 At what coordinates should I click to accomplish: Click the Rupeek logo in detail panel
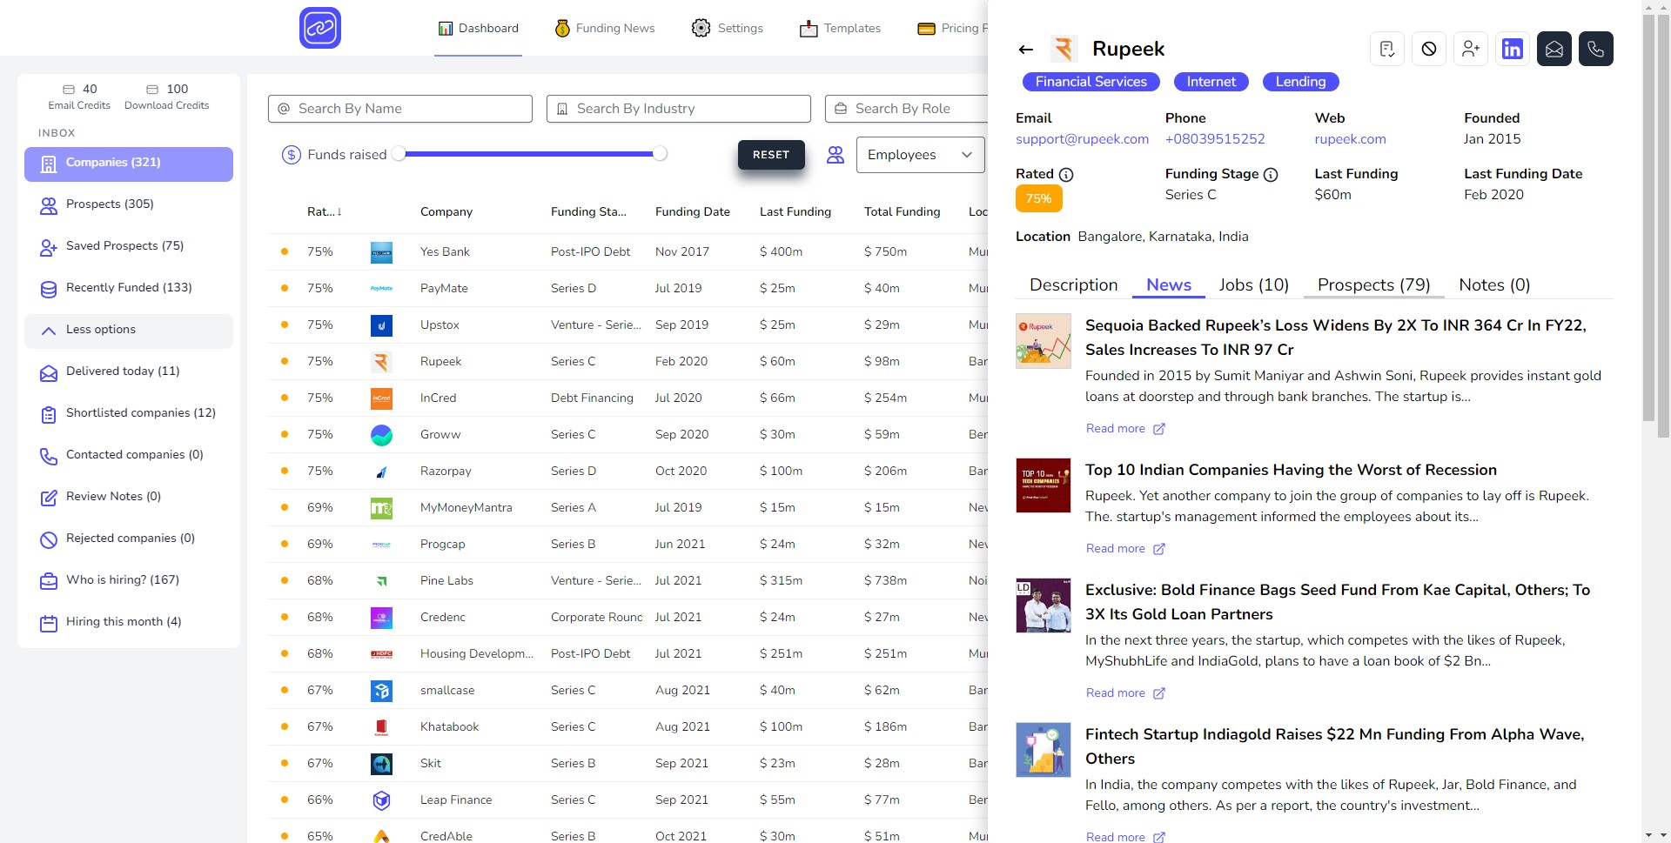(x=1064, y=49)
